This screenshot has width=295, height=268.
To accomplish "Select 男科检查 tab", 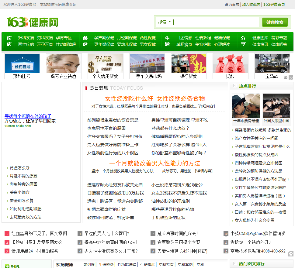I will click(166, 265).
